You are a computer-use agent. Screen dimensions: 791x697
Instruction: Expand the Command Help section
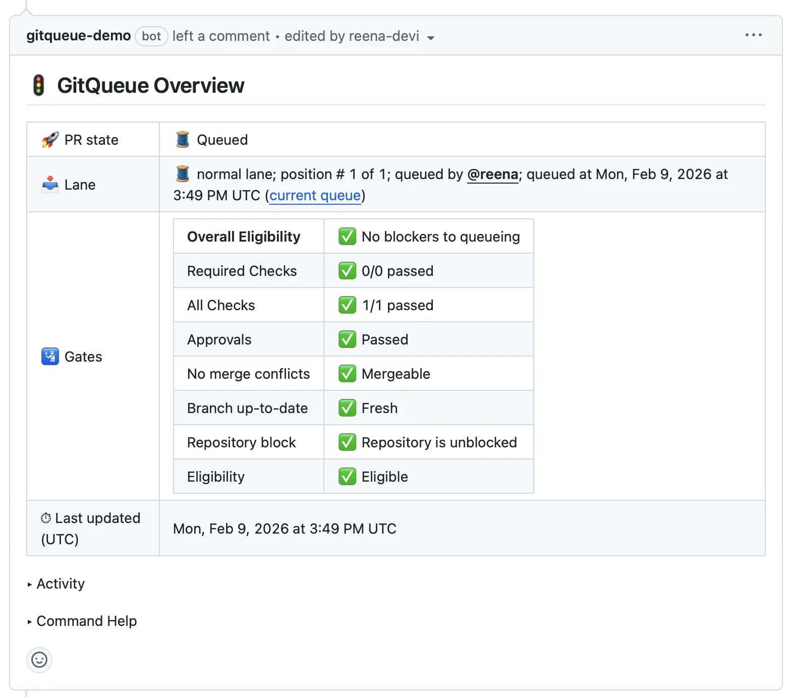[x=82, y=621]
